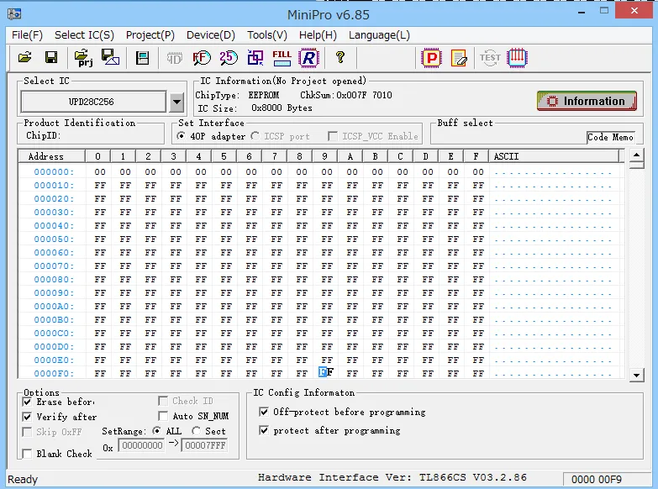The width and height of the screenshot is (658, 489).
Task: Toggle the Verify after checkbox
Action: [x=27, y=417]
